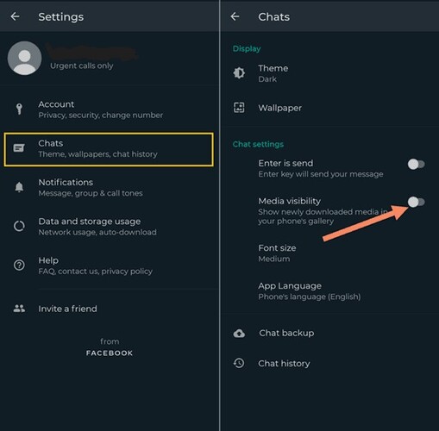Open Chat history
Image resolution: width=439 pixels, height=431 pixels.
(x=329, y=364)
